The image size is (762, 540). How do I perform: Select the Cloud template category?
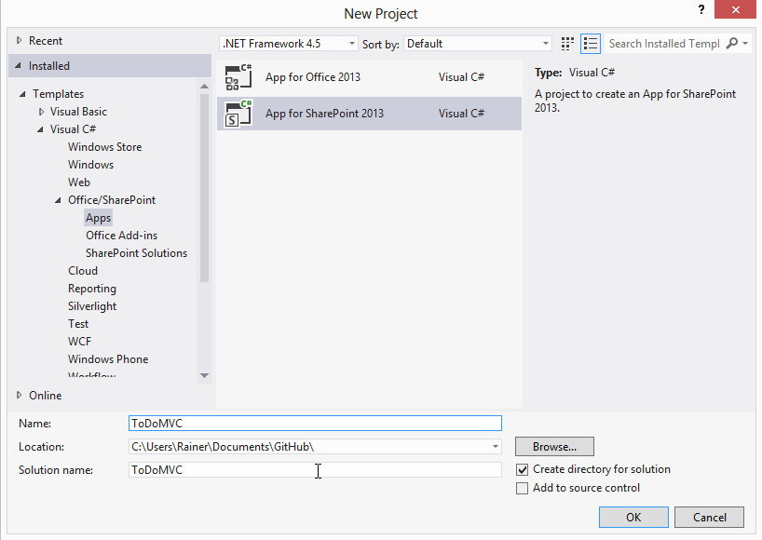(x=83, y=271)
